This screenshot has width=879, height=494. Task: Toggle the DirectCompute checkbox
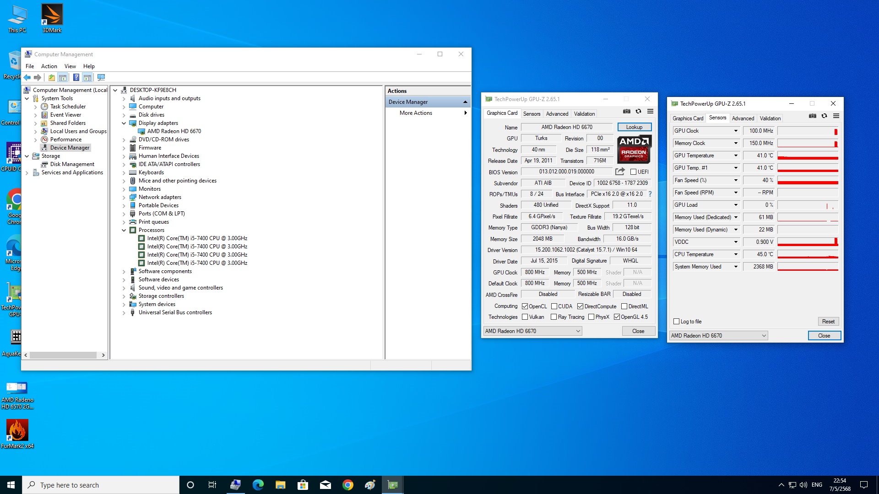tap(580, 306)
